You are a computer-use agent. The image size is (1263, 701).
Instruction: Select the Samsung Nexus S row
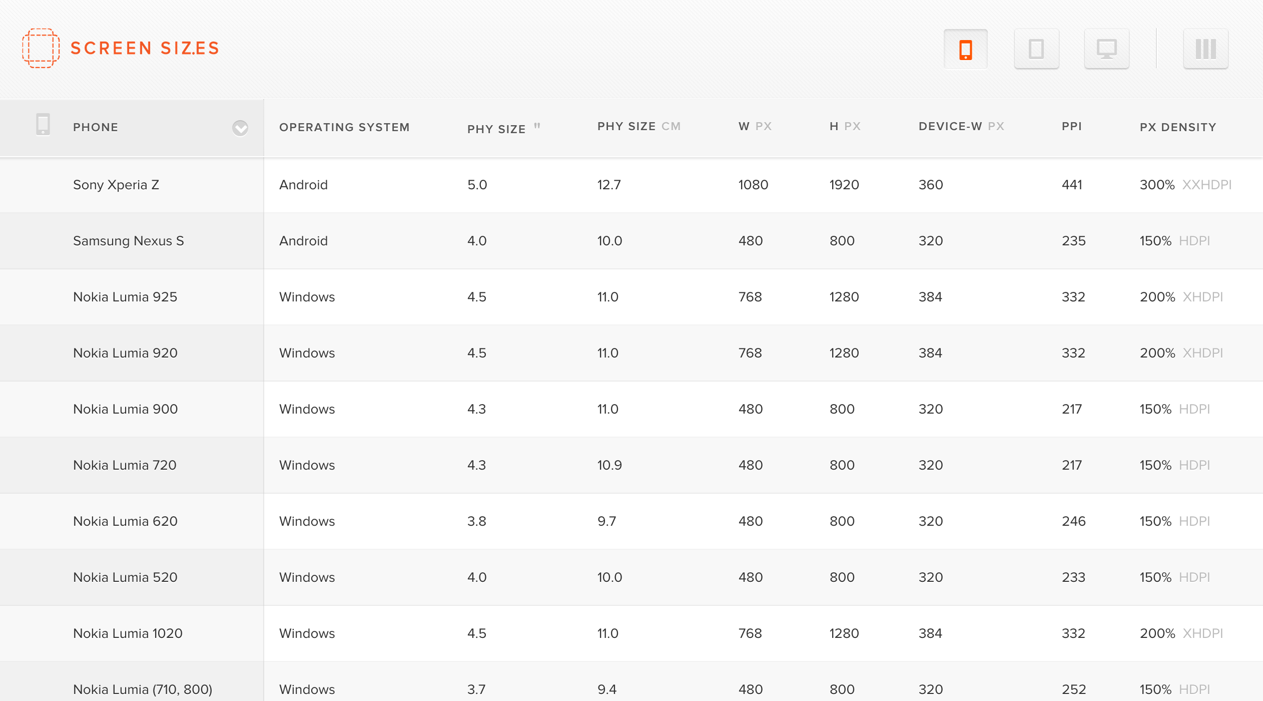click(631, 241)
